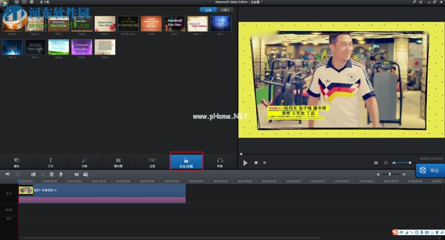Click the 中 Chinese input mode icon

click(x=401, y=232)
